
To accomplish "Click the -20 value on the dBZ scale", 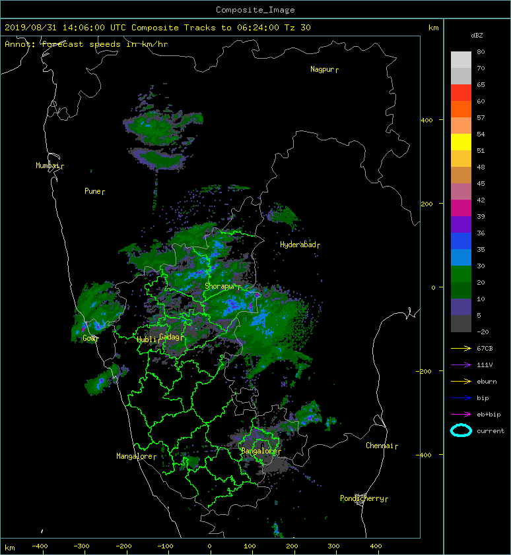I will [483, 332].
